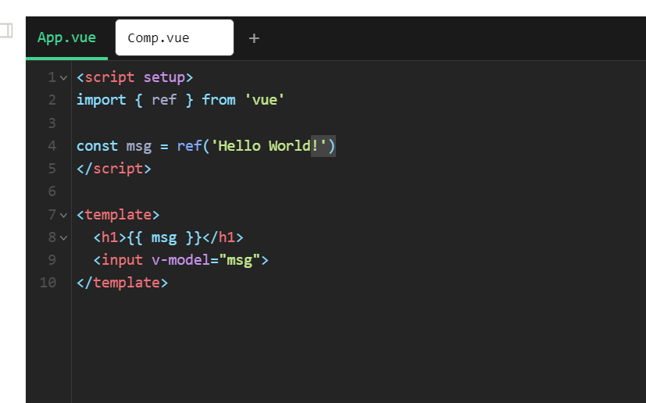646x403 pixels.
Task: Place cursor on const keyword in line 4
Action: (97, 146)
